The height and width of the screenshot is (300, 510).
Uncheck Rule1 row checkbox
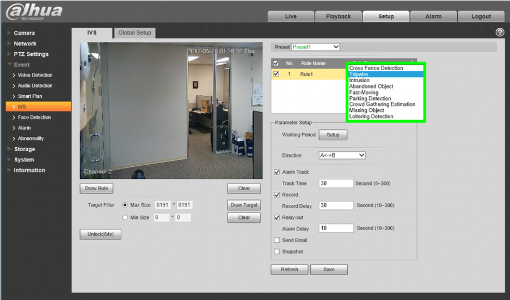pos(276,74)
